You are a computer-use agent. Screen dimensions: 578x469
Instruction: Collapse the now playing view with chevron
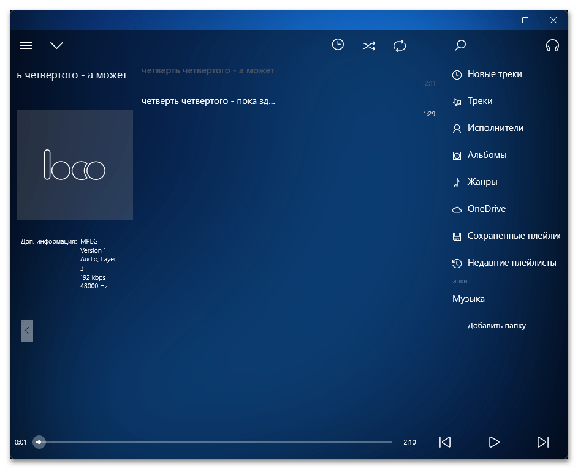(57, 45)
